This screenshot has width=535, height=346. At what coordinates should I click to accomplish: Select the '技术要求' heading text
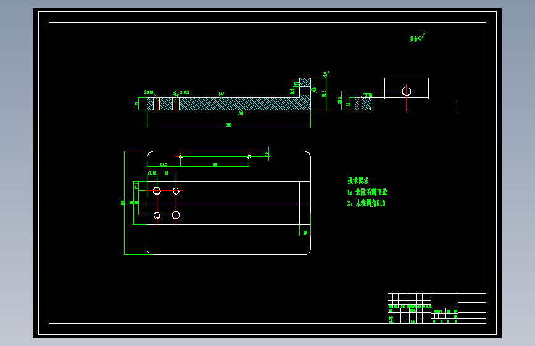(x=358, y=181)
